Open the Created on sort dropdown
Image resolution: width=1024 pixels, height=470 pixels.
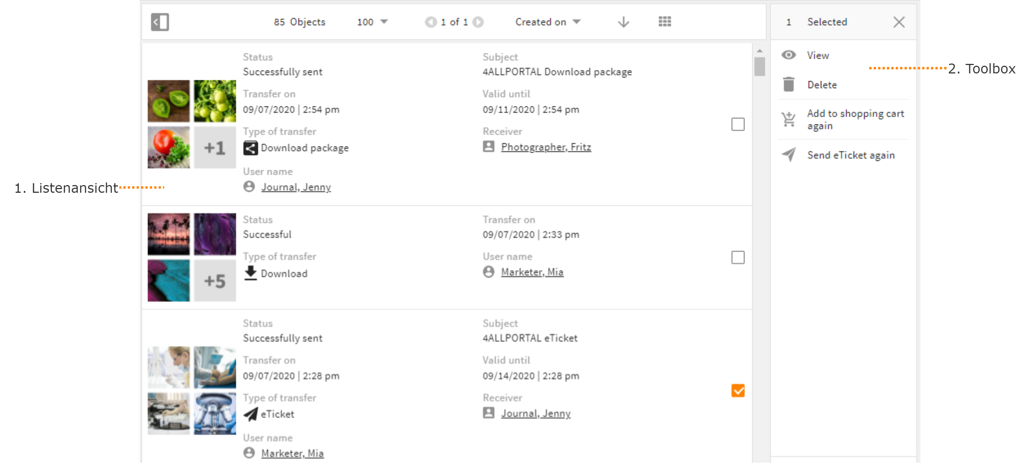tap(548, 22)
